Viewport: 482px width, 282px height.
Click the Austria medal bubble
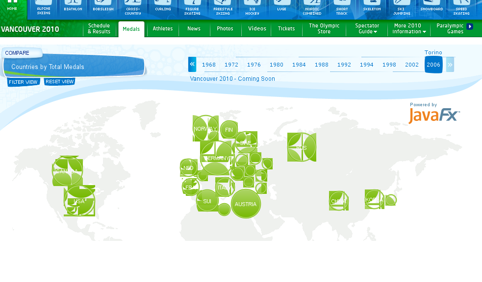246,204
